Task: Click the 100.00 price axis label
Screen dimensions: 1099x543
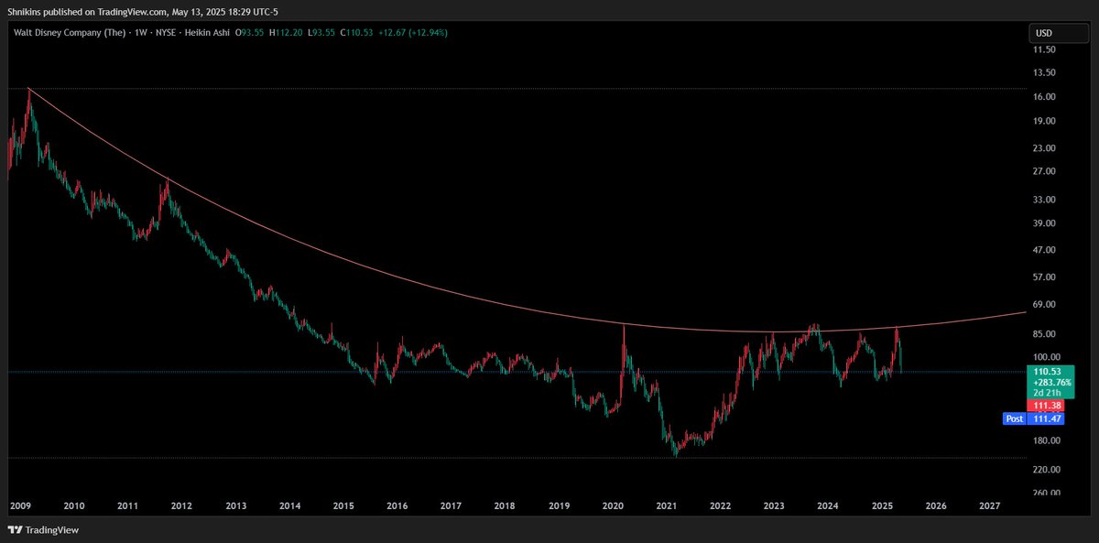Action: [1047, 357]
